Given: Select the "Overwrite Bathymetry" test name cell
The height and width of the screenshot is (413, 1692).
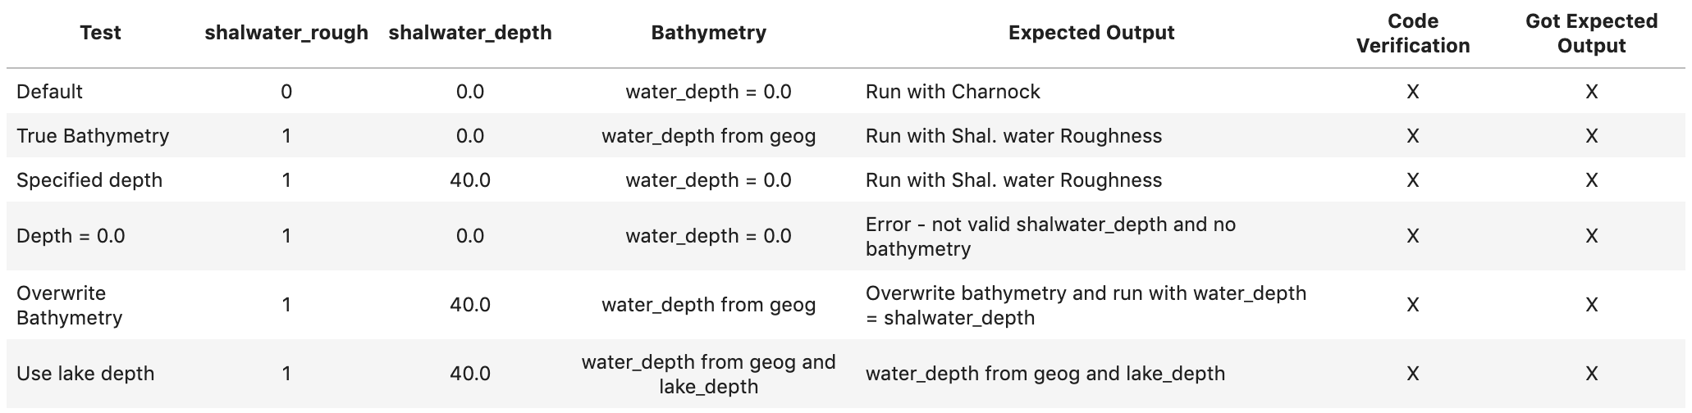Looking at the screenshot, I should coord(69,305).
